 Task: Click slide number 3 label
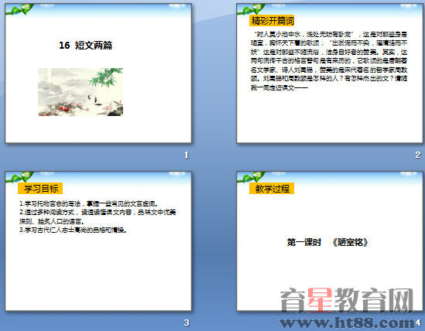(187, 322)
